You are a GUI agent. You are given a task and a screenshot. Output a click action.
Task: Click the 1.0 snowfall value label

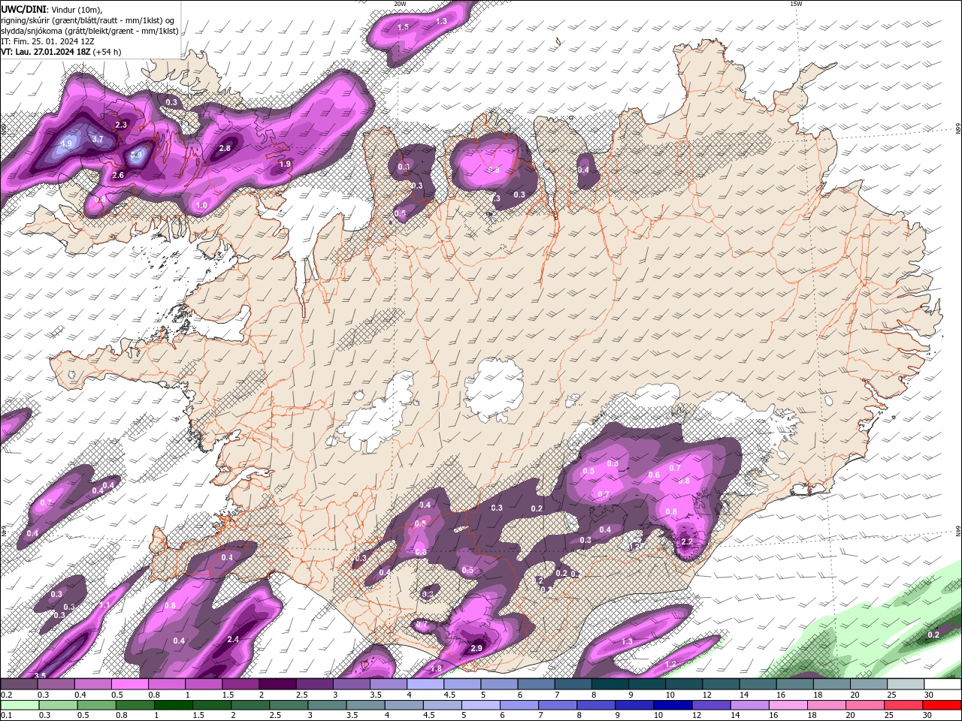coord(201,205)
